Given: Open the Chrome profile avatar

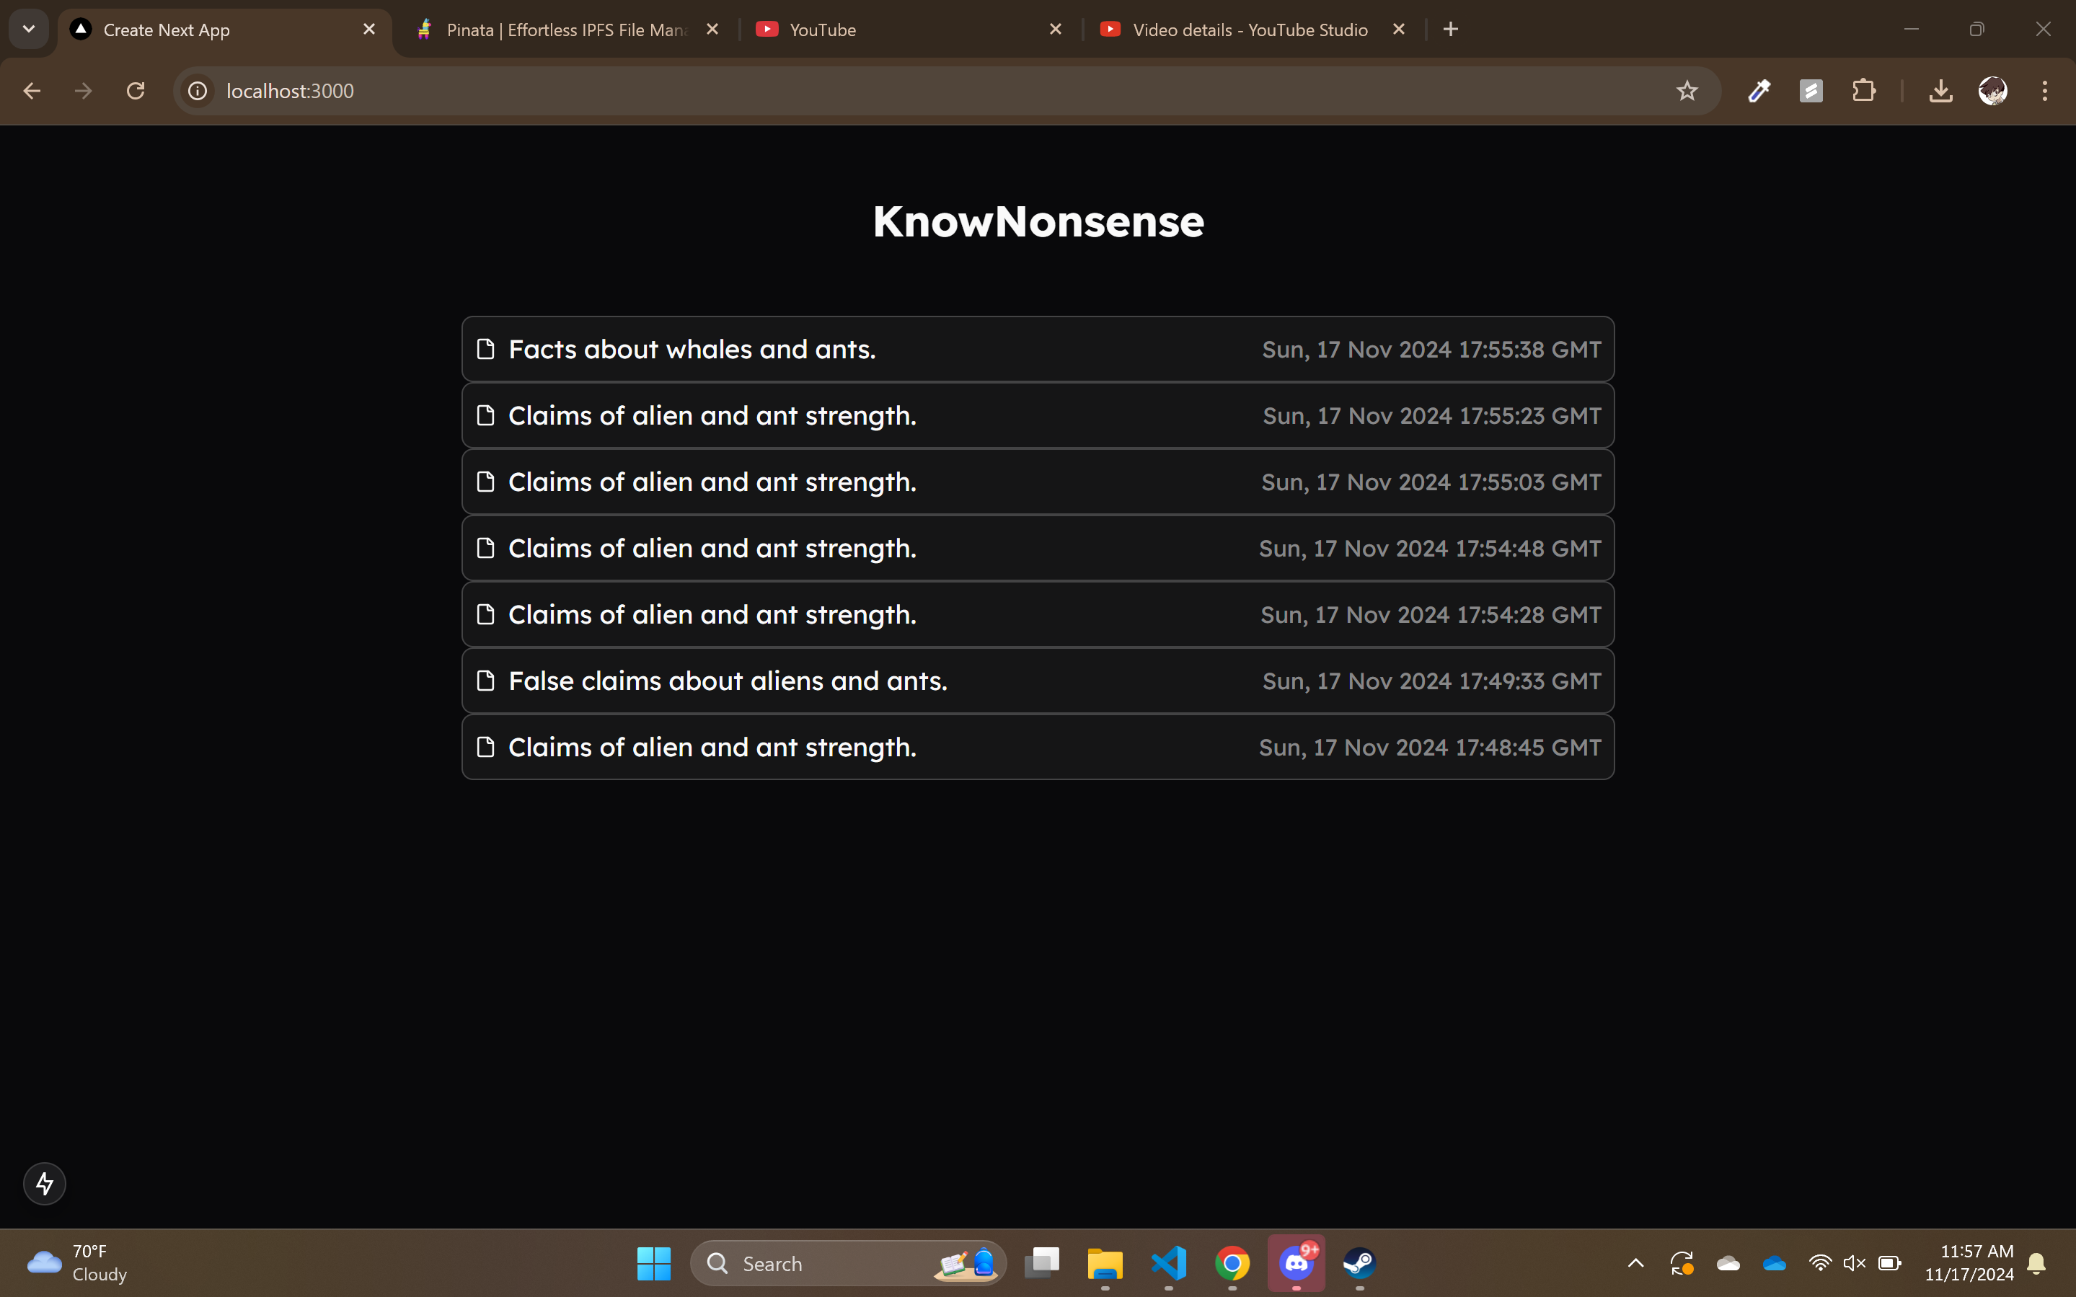Looking at the screenshot, I should pyautogui.click(x=1992, y=91).
